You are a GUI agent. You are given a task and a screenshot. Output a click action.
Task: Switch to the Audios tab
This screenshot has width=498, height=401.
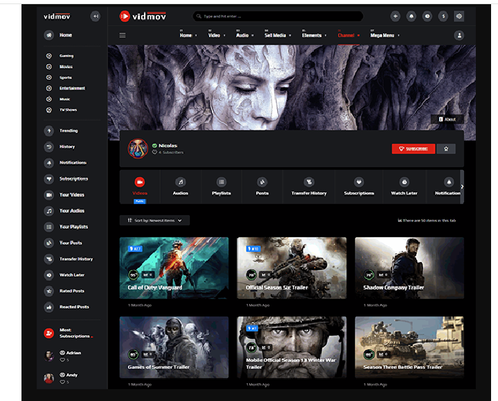click(x=180, y=187)
